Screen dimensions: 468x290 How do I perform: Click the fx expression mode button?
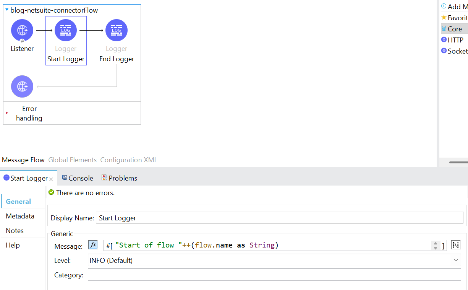(x=93, y=245)
